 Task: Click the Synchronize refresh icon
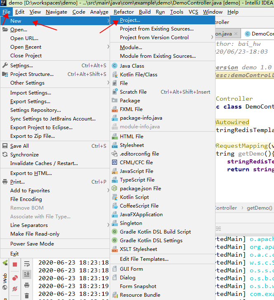[x=5, y=154]
